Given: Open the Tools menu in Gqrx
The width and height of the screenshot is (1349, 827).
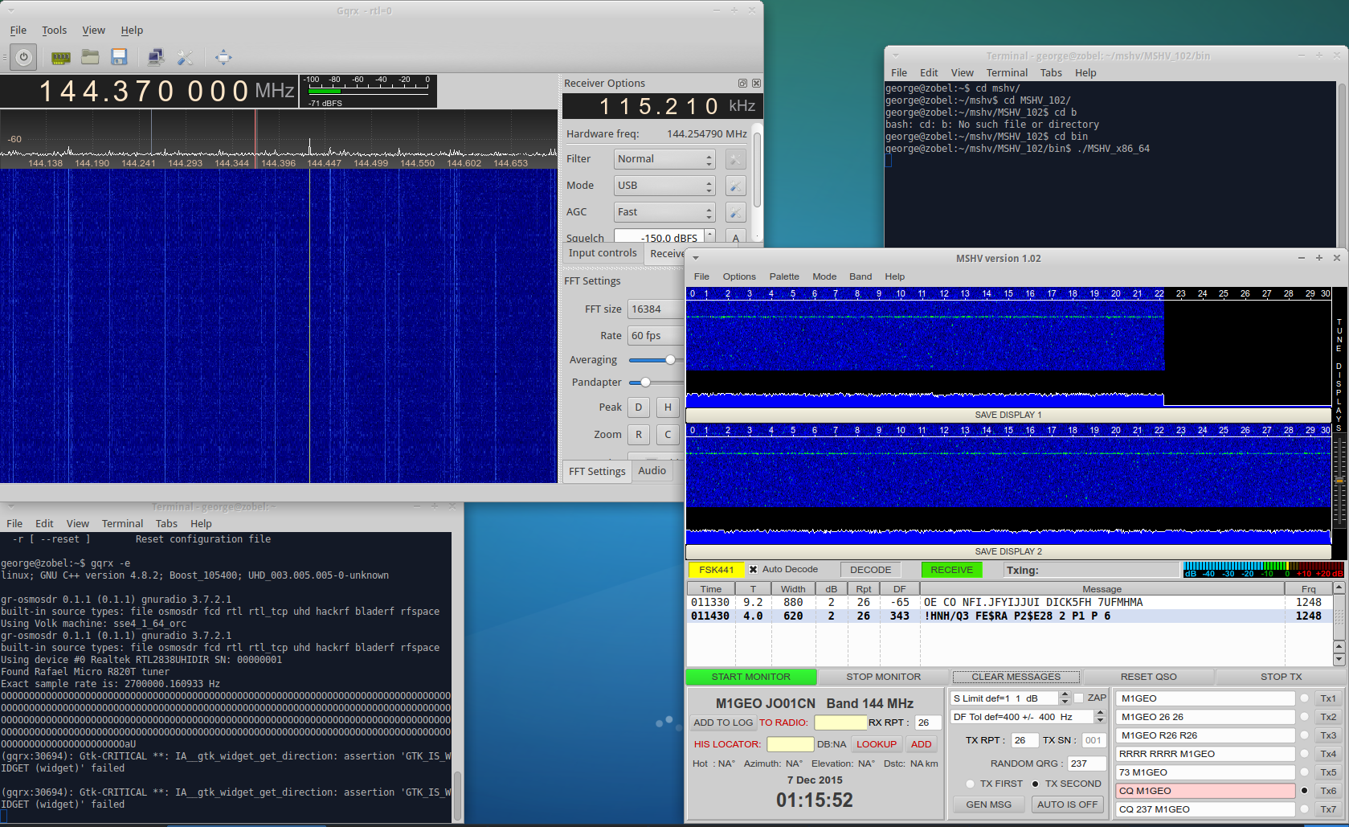Looking at the screenshot, I should (x=55, y=31).
